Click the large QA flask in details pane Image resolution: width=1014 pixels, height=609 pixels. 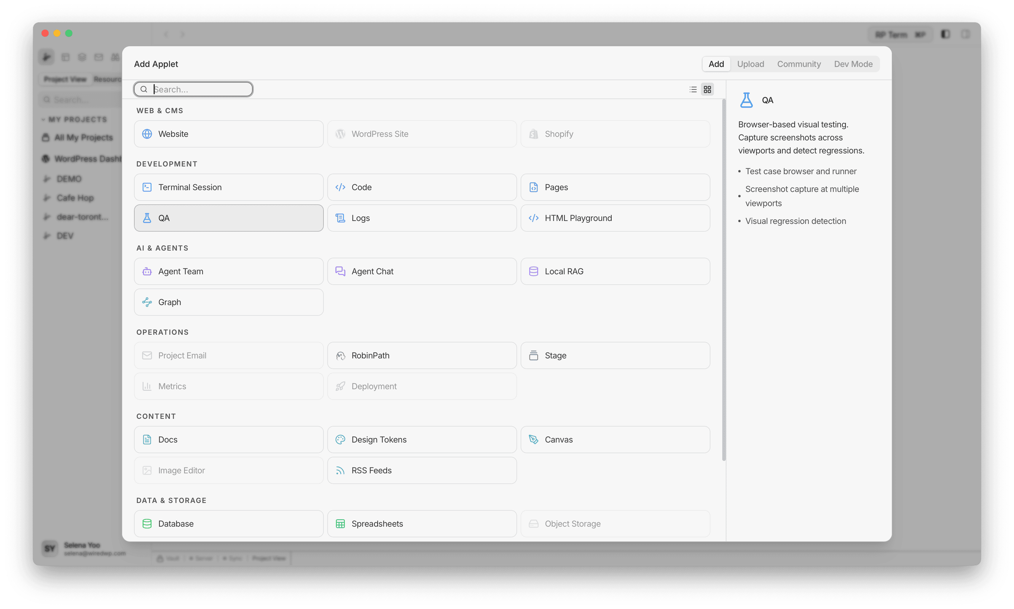(746, 100)
